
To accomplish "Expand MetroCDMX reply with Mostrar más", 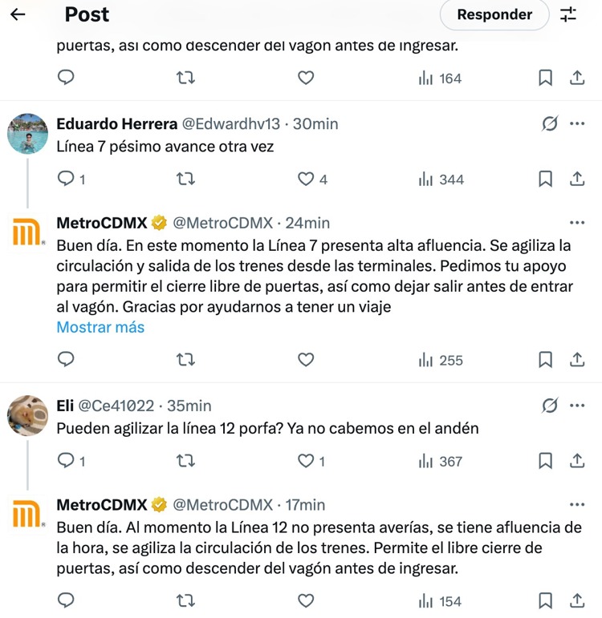I will coord(100,327).
